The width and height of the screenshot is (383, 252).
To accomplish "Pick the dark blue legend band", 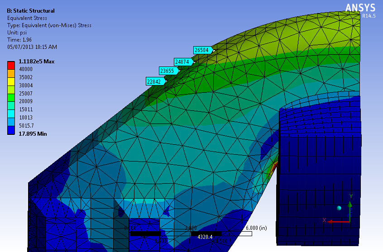I will (11, 130).
